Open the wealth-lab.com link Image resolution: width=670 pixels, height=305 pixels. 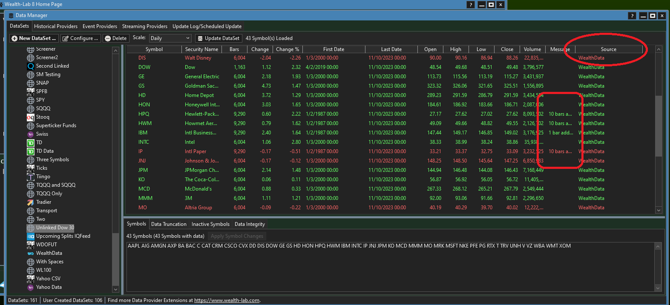tap(227, 300)
